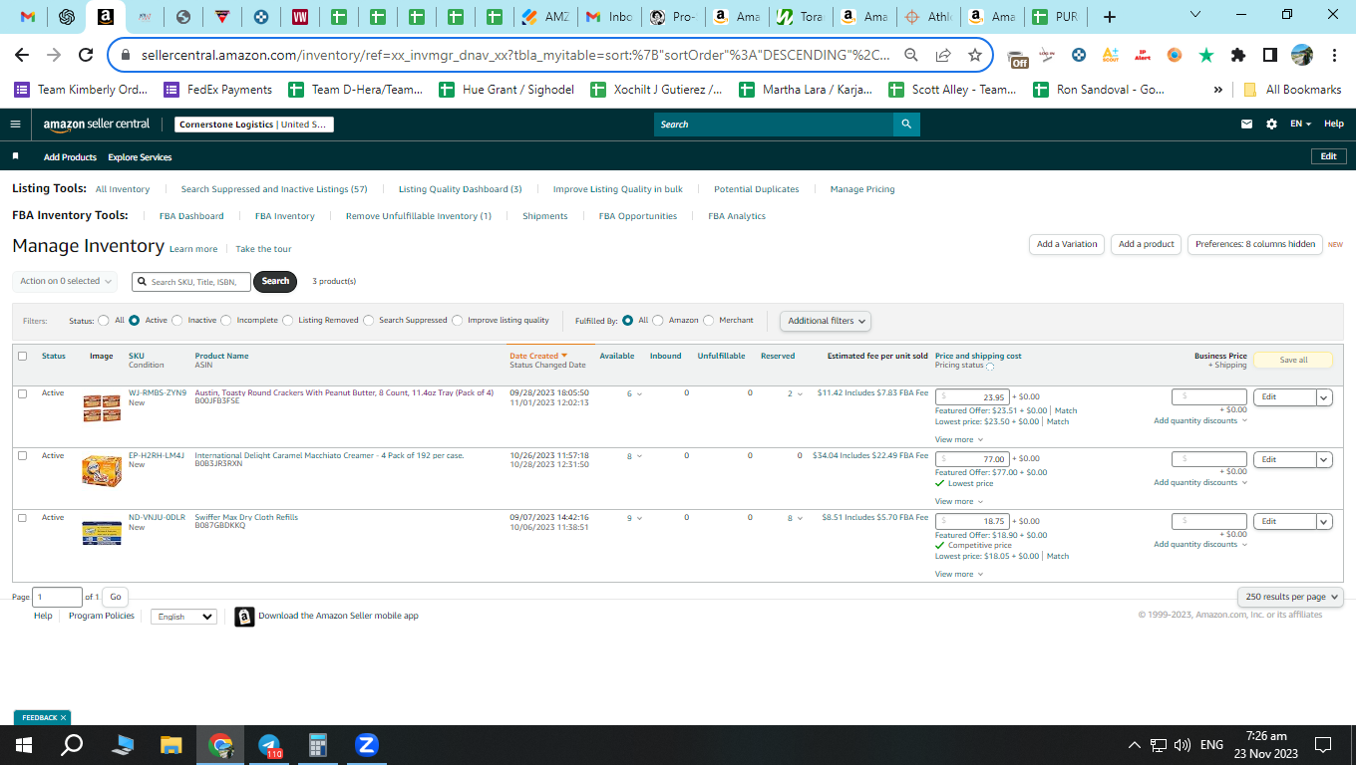Toggle the browser side panel icon

pos(1270,55)
